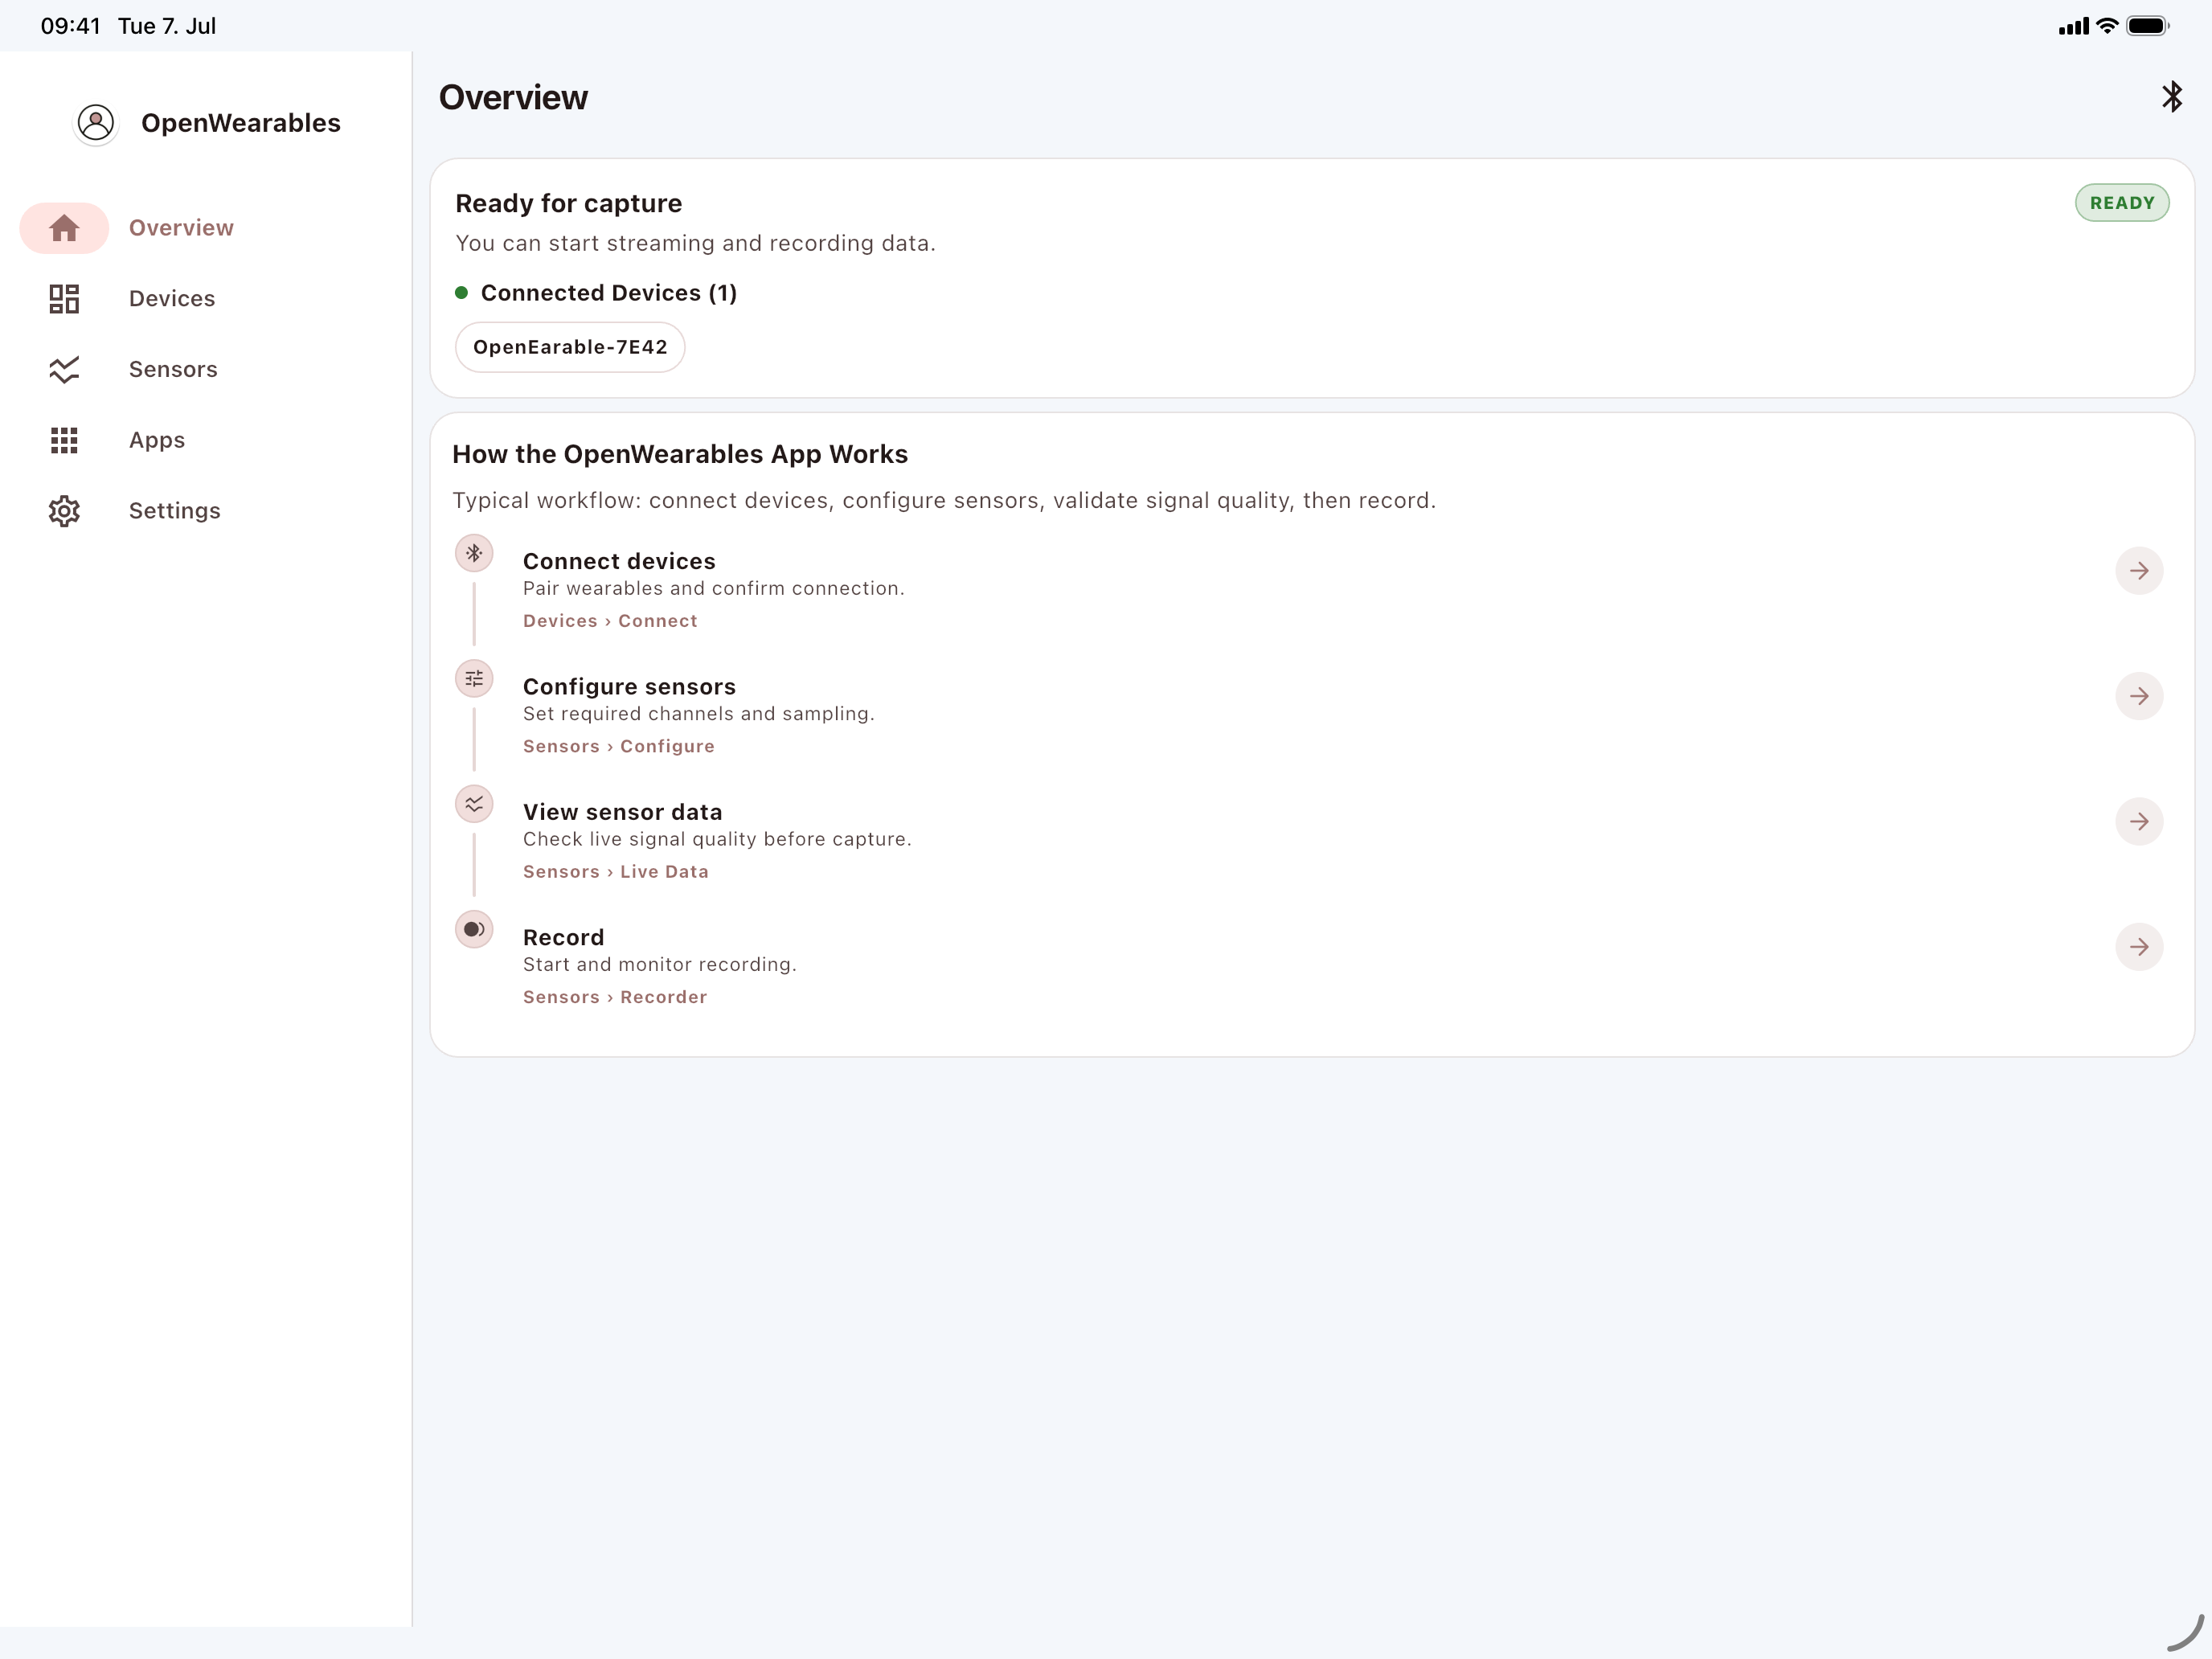The image size is (2212, 1659).
Task: Follow the Devices › Connect link
Action: (610, 621)
